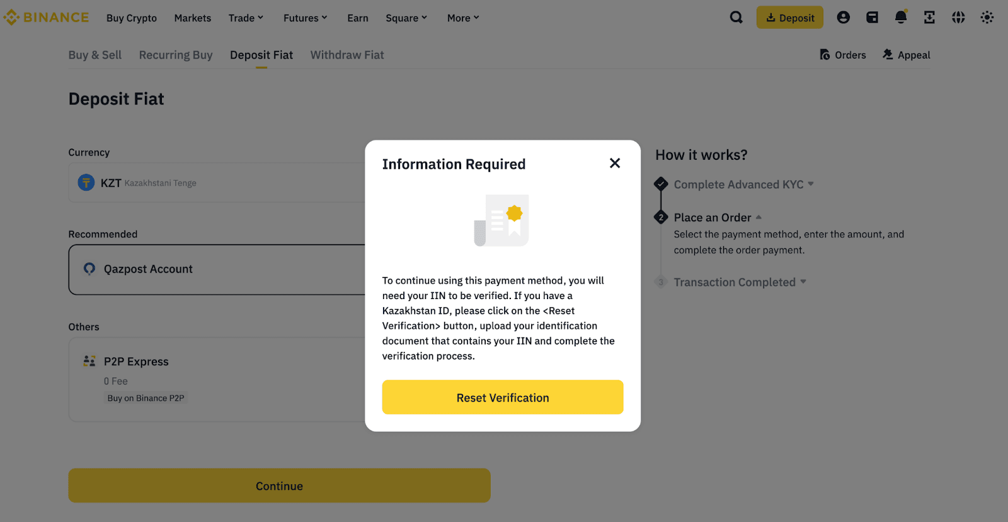This screenshot has height=522, width=1008.
Task: Open the Futures dropdown menu
Action: click(305, 18)
